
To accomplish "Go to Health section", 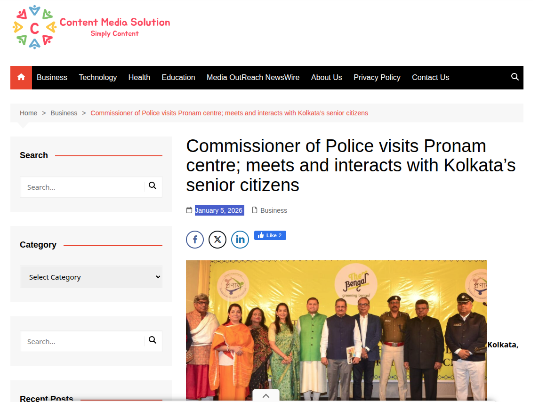I will pyautogui.click(x=139, y=77).
